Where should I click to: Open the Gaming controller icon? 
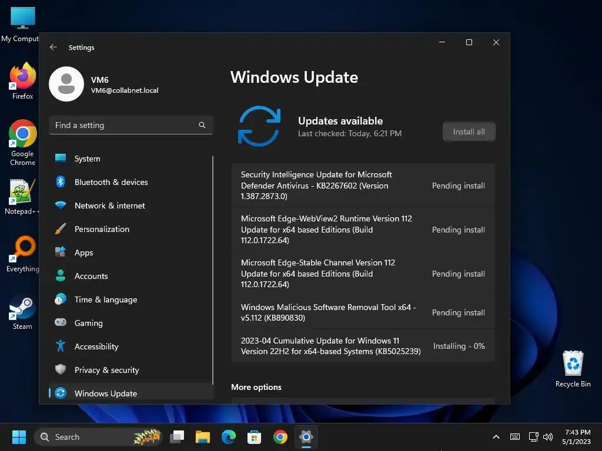pyautogui.click(x=61, y=322)
